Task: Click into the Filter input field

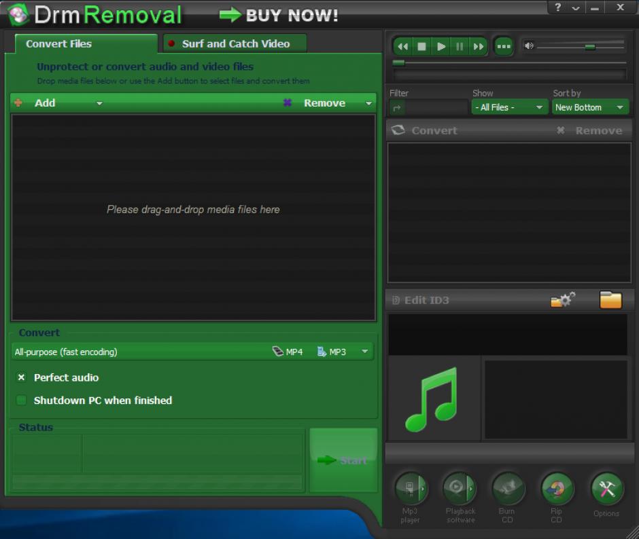Action: [x=436, y=108]
